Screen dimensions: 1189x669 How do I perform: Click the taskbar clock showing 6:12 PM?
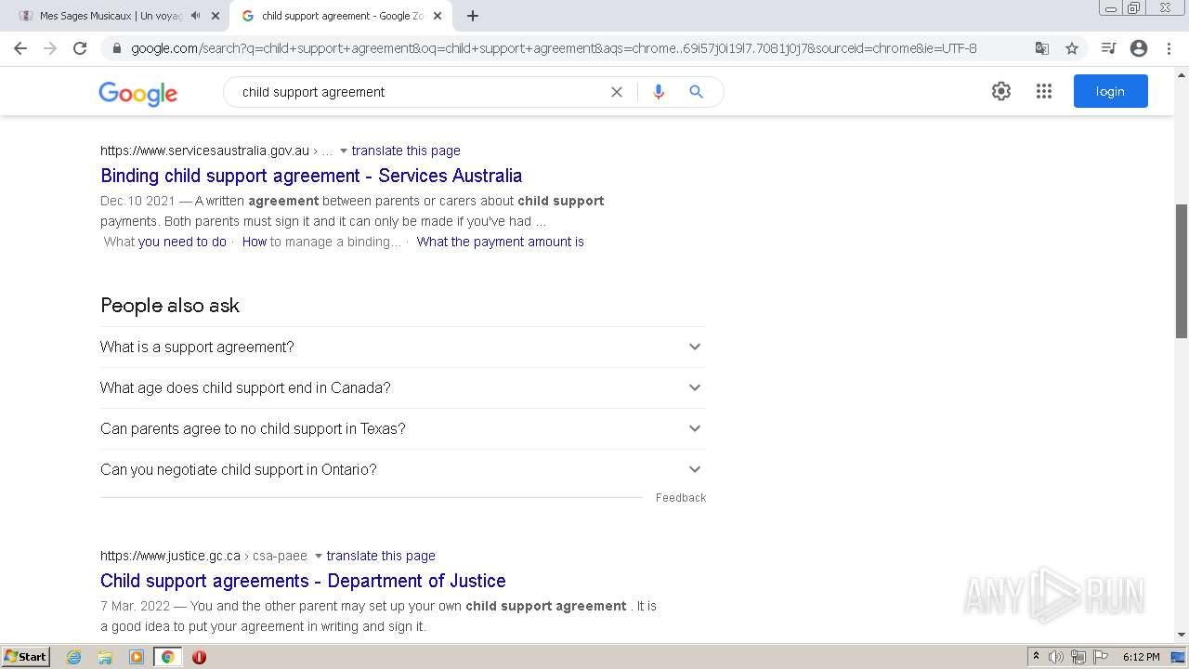pos(1141,657)
